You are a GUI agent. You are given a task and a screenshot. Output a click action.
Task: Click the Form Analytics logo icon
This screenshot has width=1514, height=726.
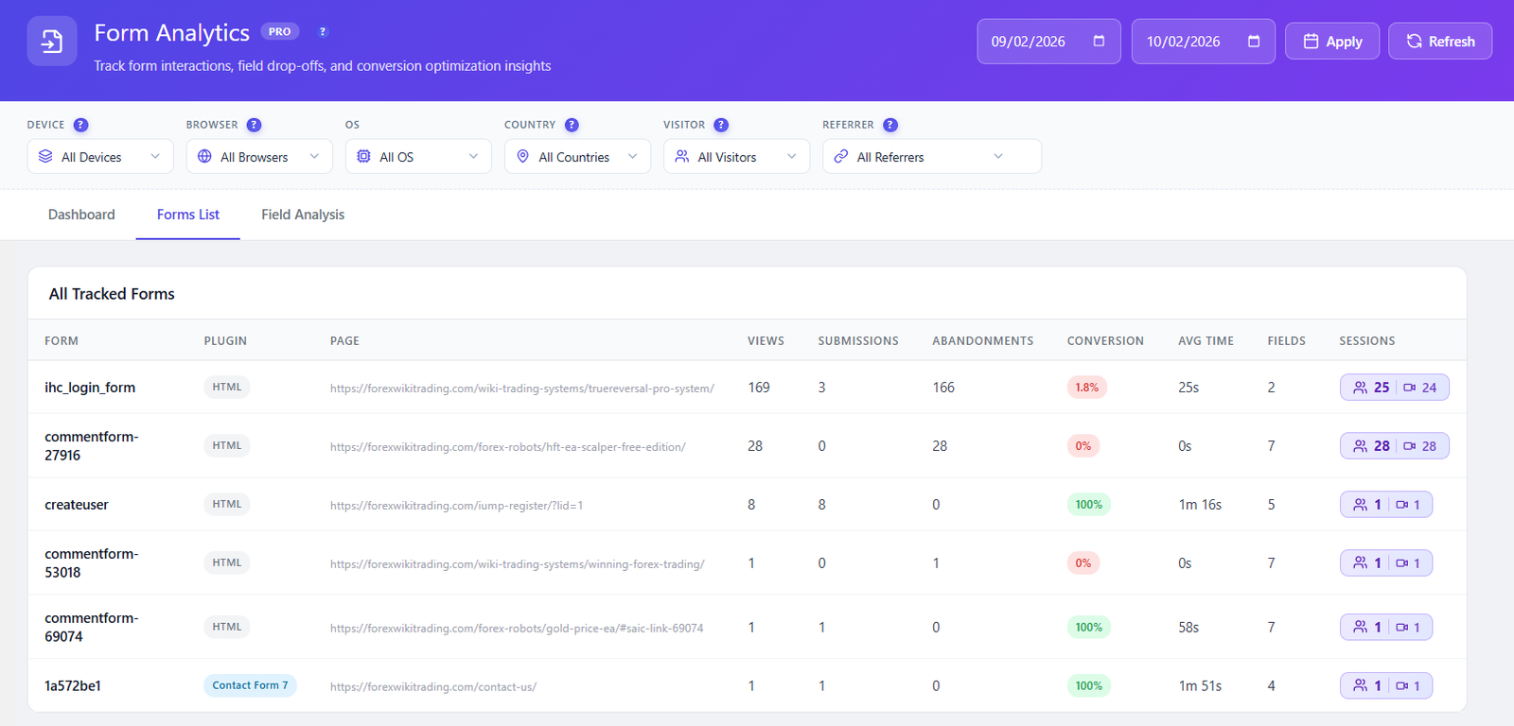pyautogui.click(x=52, y=42)
